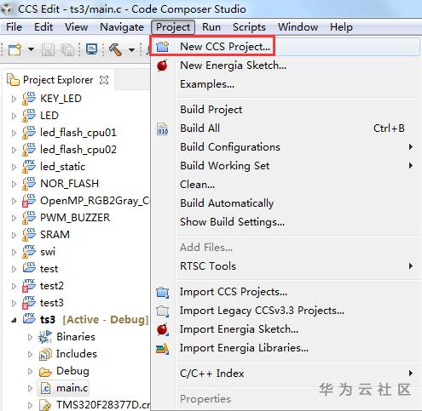Screen dimensions: 422x411
Task: Click the Build All 010 icon
Action: coord(163,128)
